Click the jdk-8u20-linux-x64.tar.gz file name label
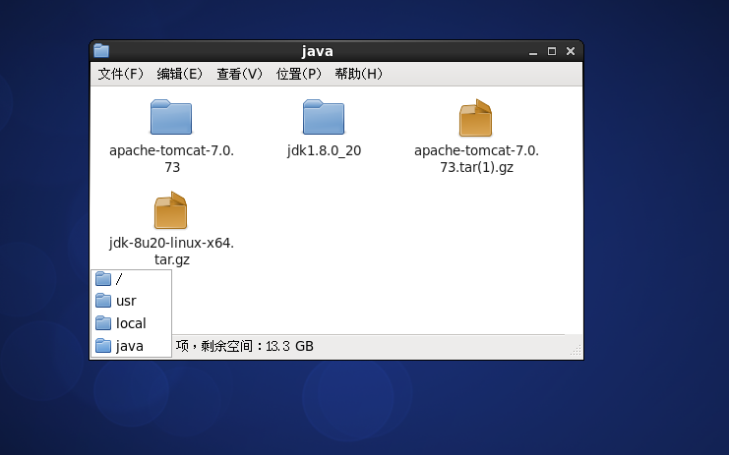This screenshot has height=455, width=729. point(172,252)
